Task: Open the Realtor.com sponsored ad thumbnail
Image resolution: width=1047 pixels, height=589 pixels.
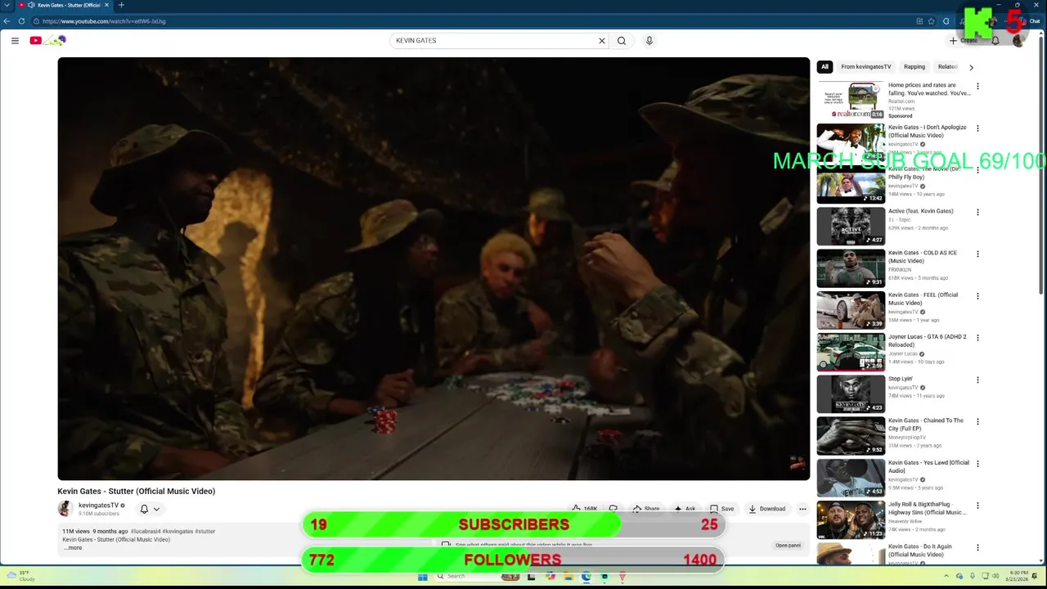Action: click(x=851, y=100)
